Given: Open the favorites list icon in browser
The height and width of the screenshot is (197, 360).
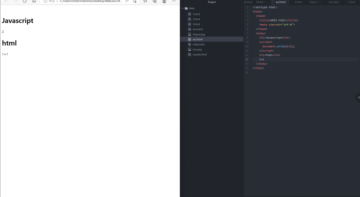Looking at the screenshot, I should (x=145, y=1).
